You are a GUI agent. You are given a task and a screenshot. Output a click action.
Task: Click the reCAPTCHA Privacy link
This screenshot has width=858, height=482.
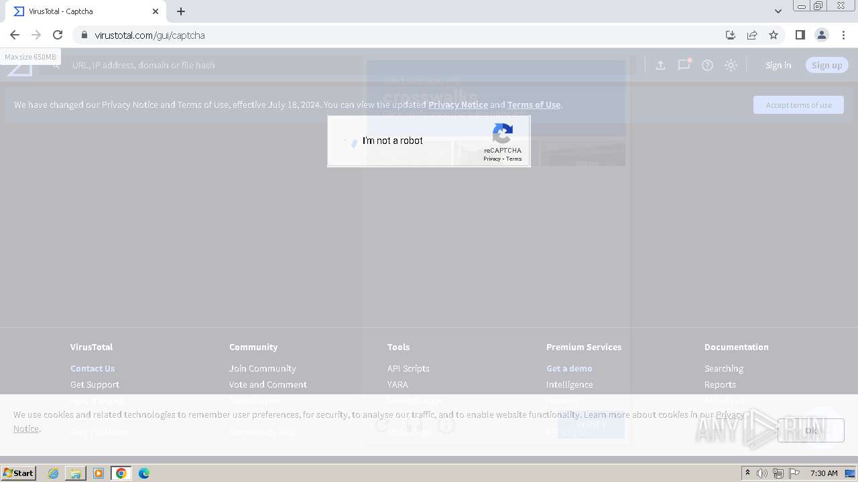(492, 159)
